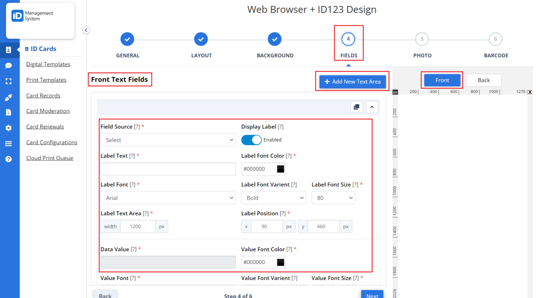Click the Label Text input field

tap(168, 169)
